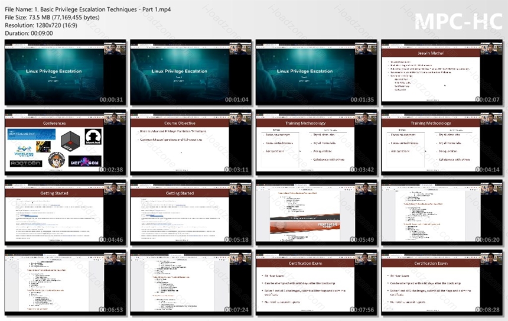
Task: Select the thumbnail at timestamp 00:01:04
Action: pyautogui.click(x=191, y=73)
